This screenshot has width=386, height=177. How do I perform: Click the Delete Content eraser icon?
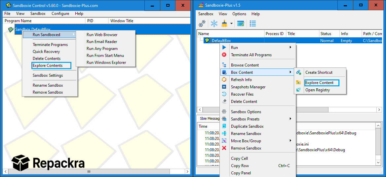tap(224, 101)
